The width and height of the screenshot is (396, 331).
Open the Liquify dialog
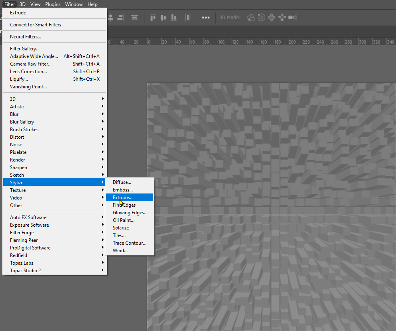pos(18,79)
